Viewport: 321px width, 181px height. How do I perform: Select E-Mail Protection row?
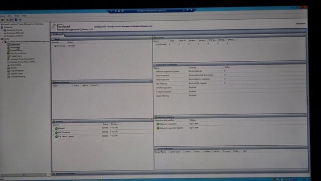[229, 92]
